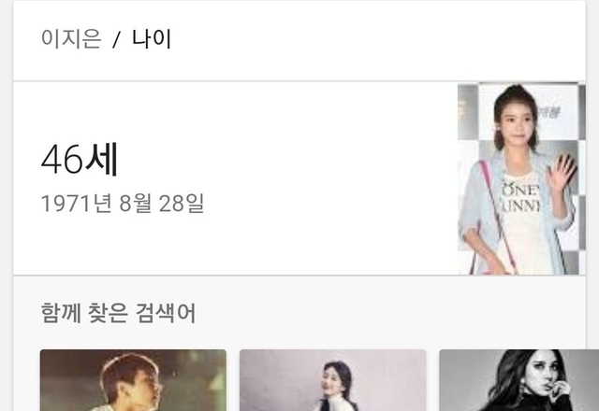Open the first related thumbnail showing a man
599x411 pixels.
[133, 380]
